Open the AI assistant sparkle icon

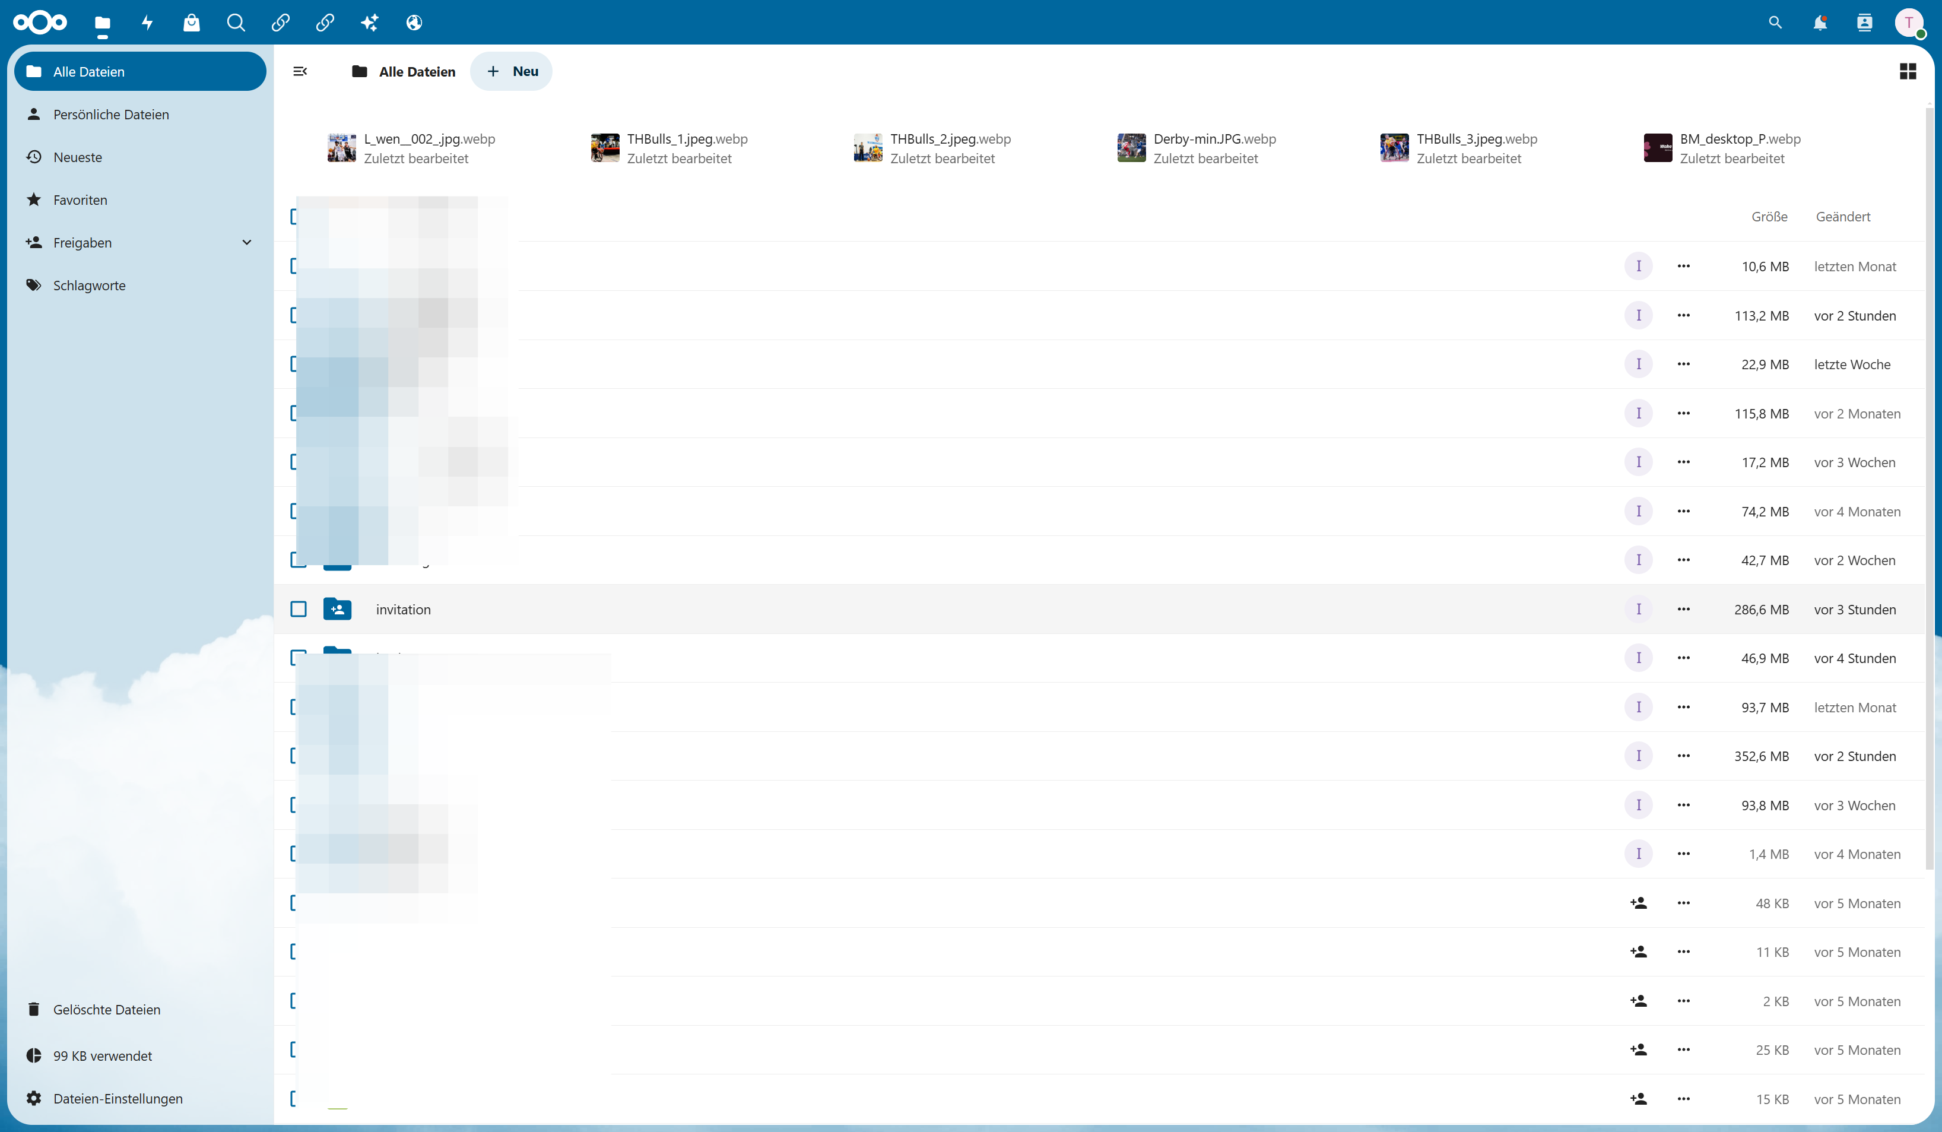pyautogui.click(x=370, y=23)
